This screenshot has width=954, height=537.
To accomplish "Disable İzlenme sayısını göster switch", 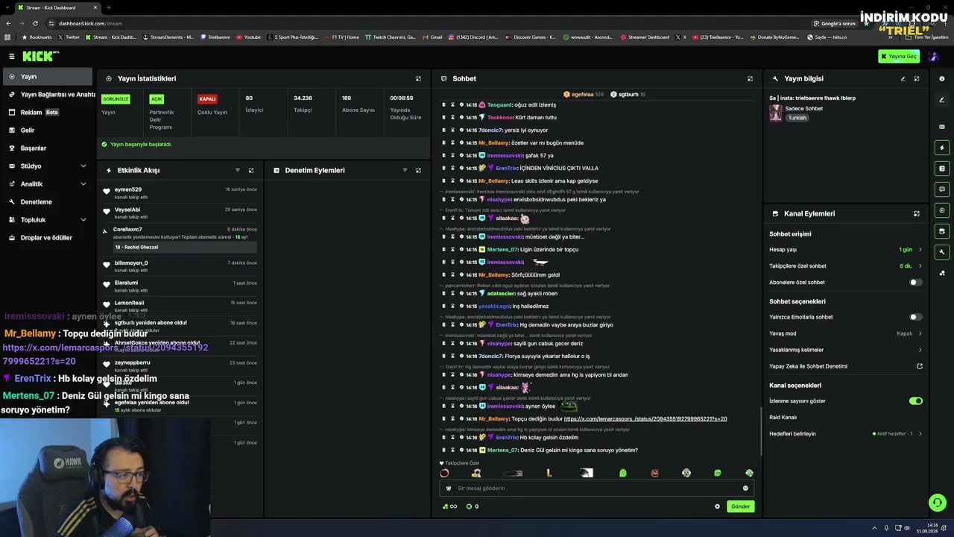I will click(916, 401).
